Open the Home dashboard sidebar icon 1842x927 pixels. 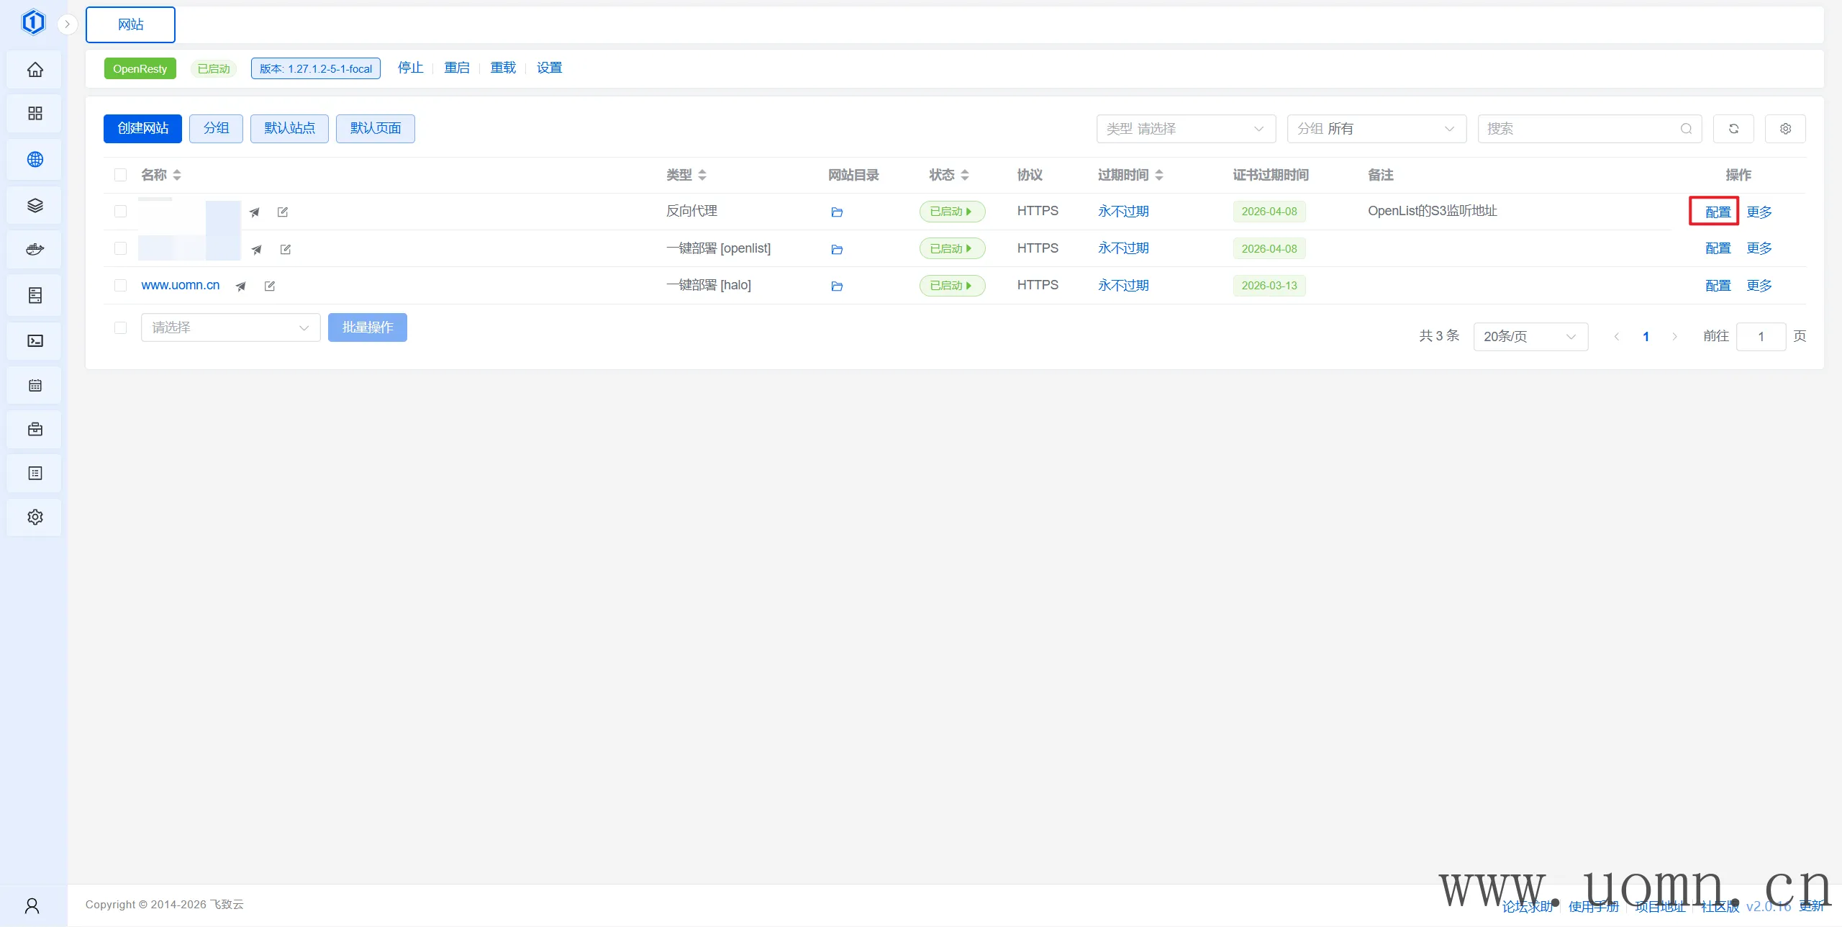point(35,70)
